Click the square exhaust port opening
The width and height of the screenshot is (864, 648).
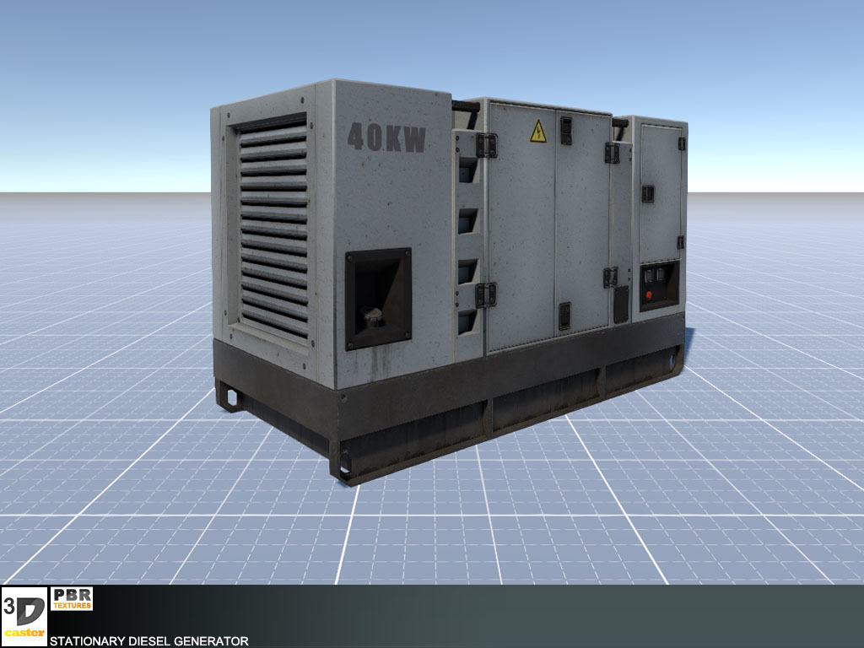[x=378, y=299]
